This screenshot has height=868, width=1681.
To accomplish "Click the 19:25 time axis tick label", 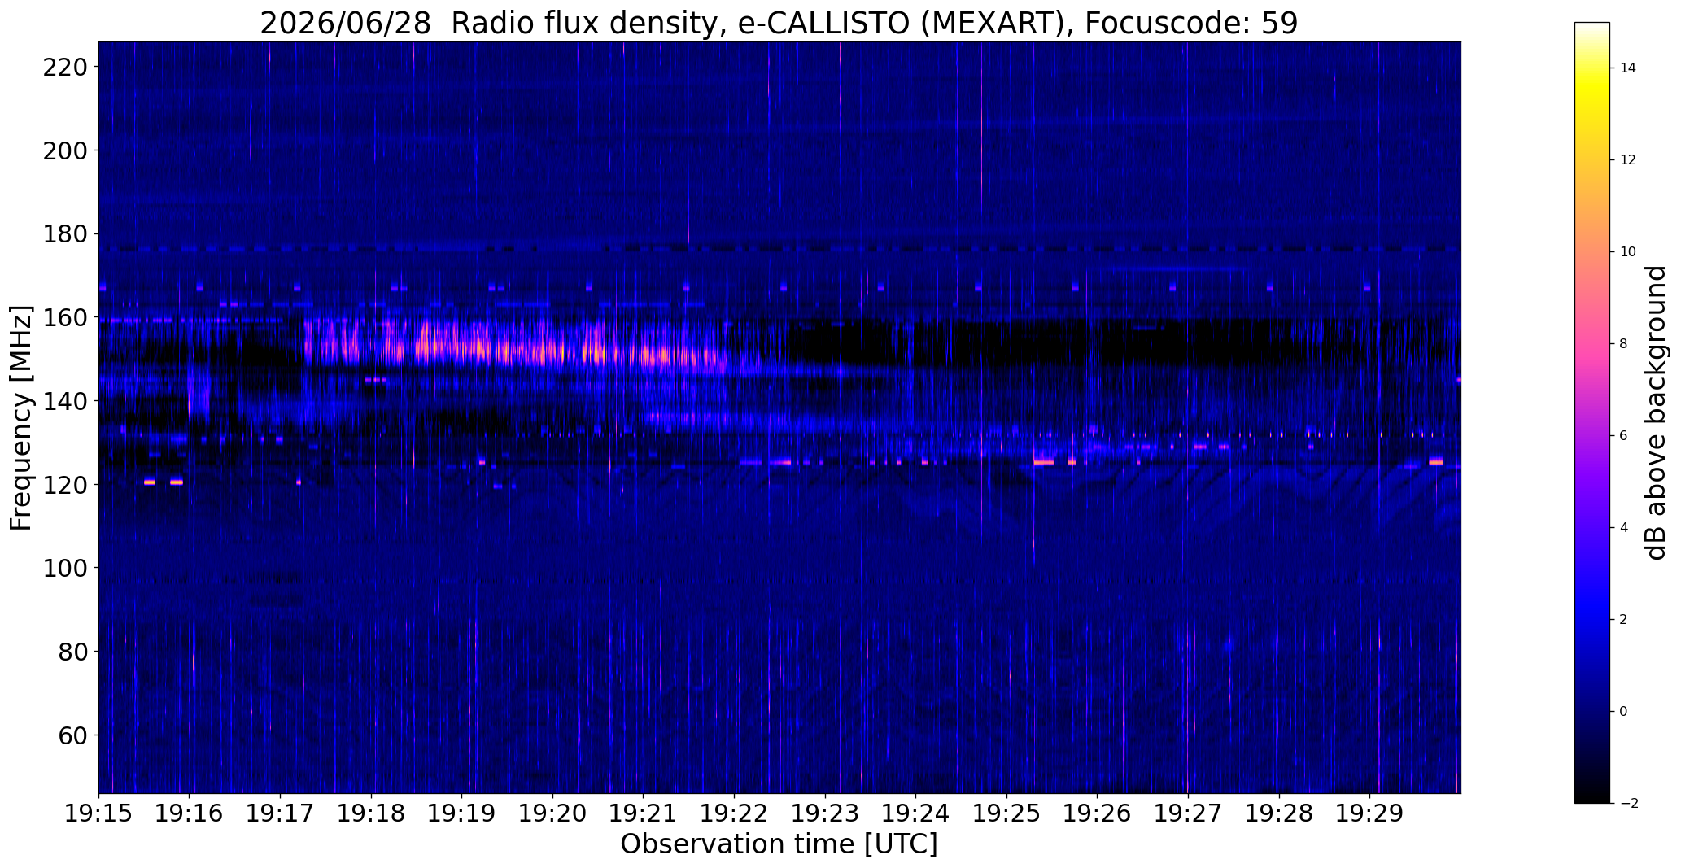I will tap(1006, 814).
